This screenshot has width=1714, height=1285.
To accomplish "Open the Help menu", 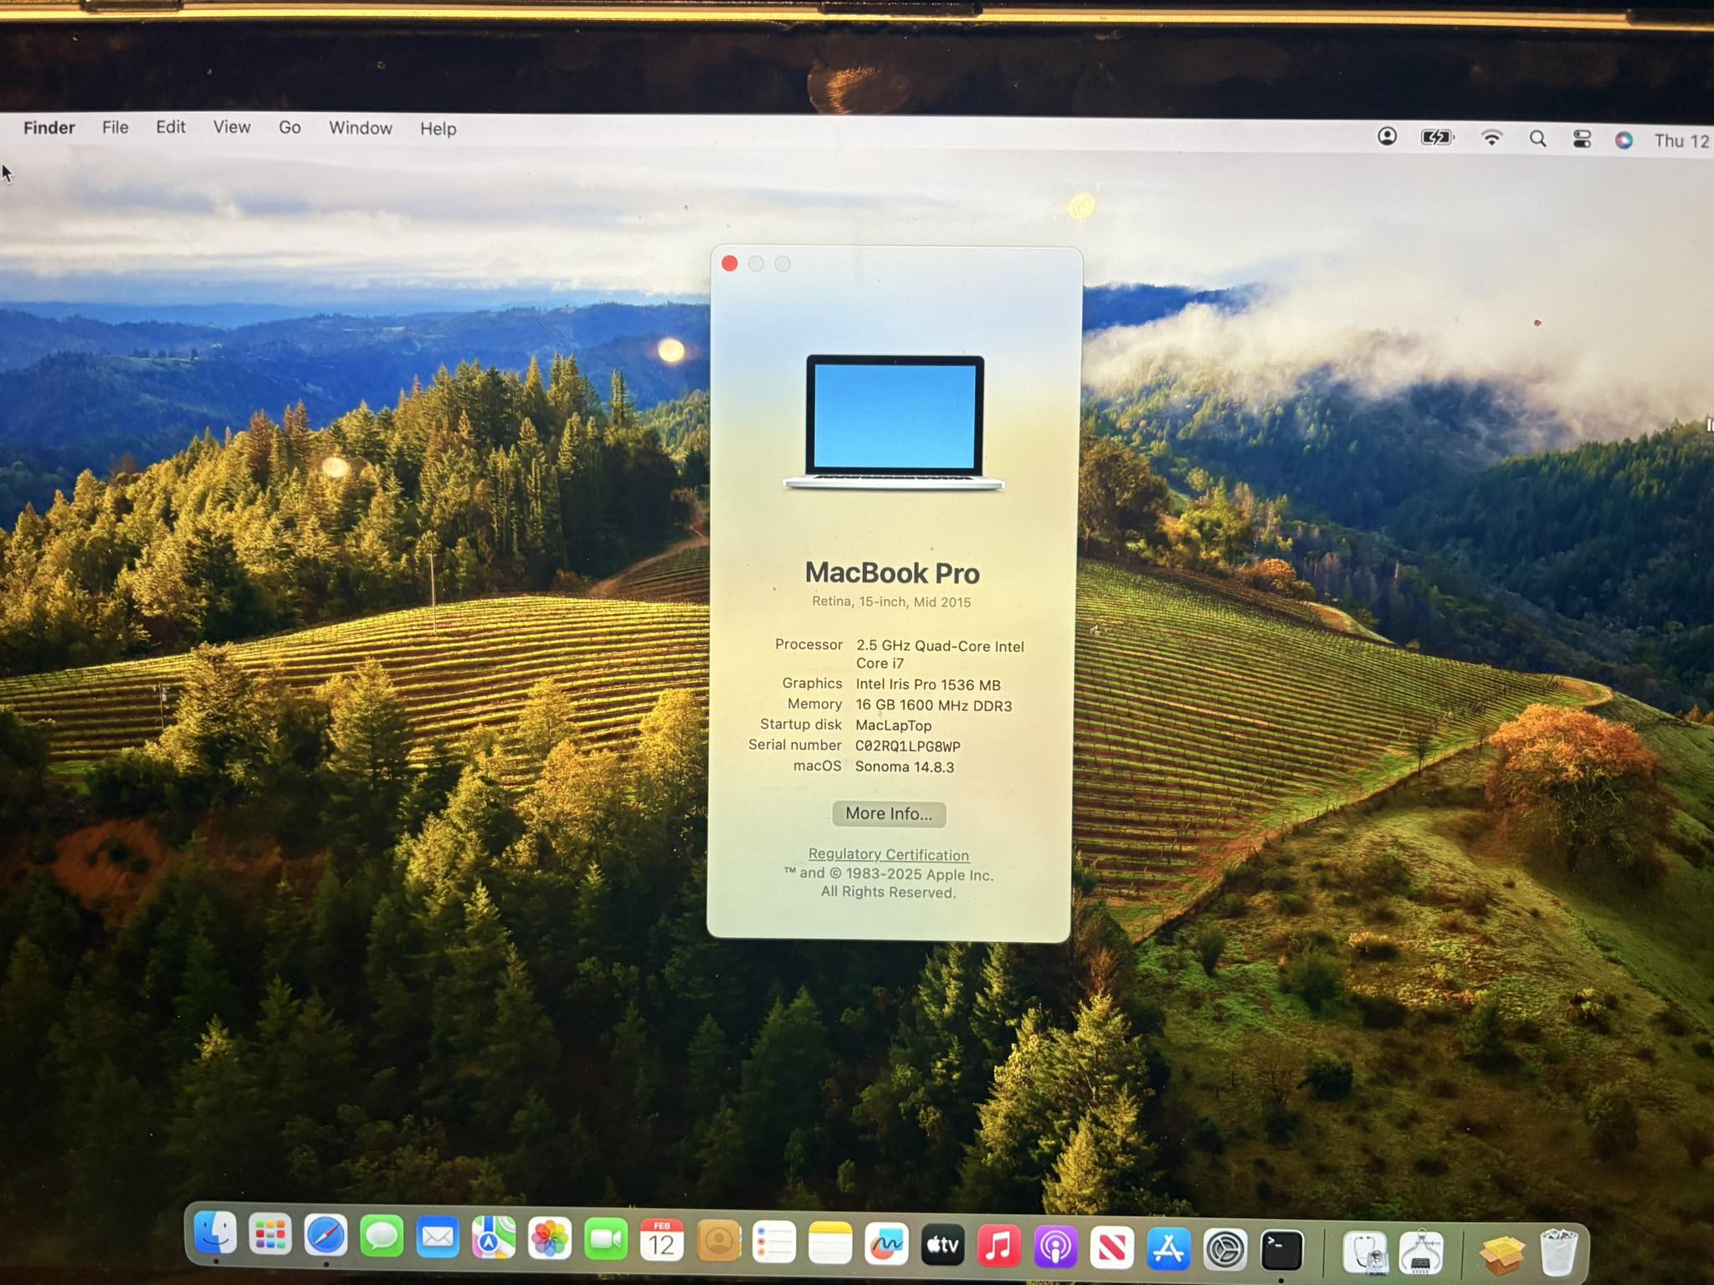I will (439, 129).
